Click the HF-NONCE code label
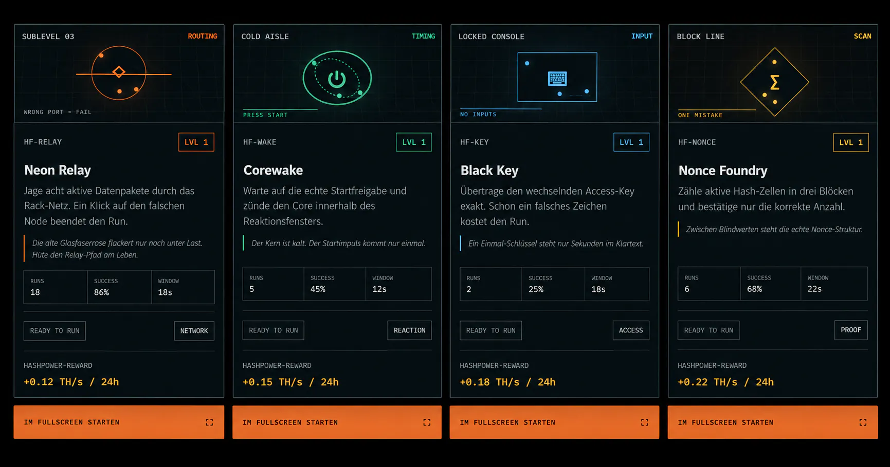The height and width of the screenshot is (467, 890). click(697, 142)
